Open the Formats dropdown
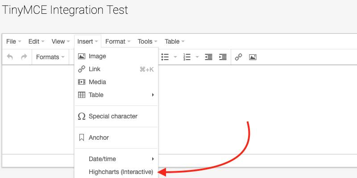The width and height of the screenshot is (357, 178). coord(50,57)
